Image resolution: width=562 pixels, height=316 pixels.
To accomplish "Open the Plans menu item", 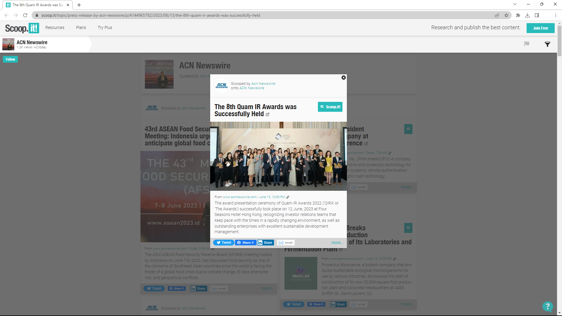I will coord(81,28).
